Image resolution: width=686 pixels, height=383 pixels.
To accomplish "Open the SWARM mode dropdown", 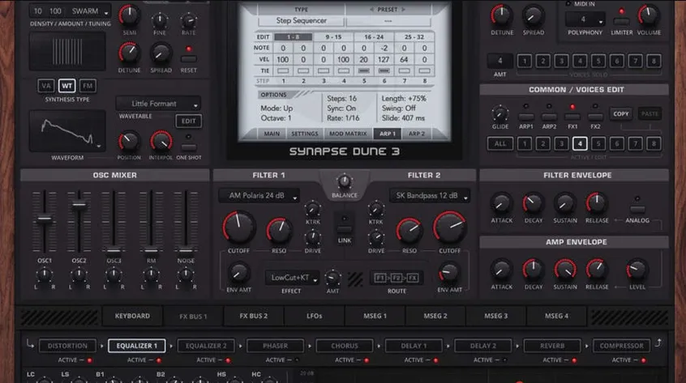I will pos(90,11).
